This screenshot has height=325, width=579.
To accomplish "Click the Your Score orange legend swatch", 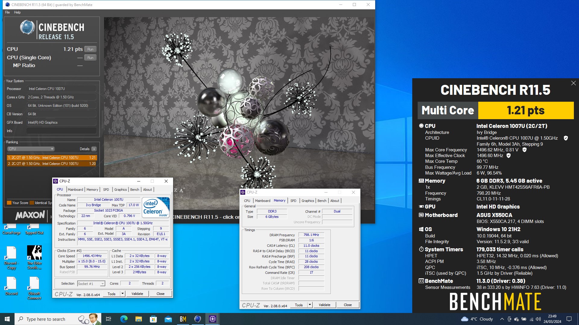I will coord(9,203).
